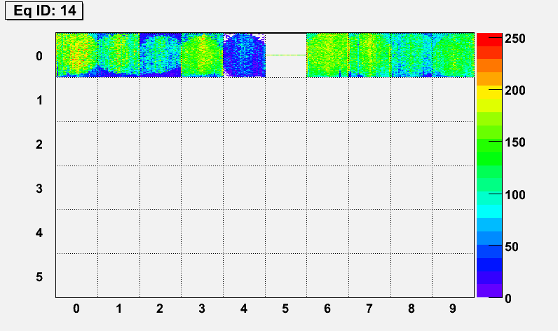Viewport: 558px width, 331px height.
Task: Click the x-axis label '6'
Action: 327,309
